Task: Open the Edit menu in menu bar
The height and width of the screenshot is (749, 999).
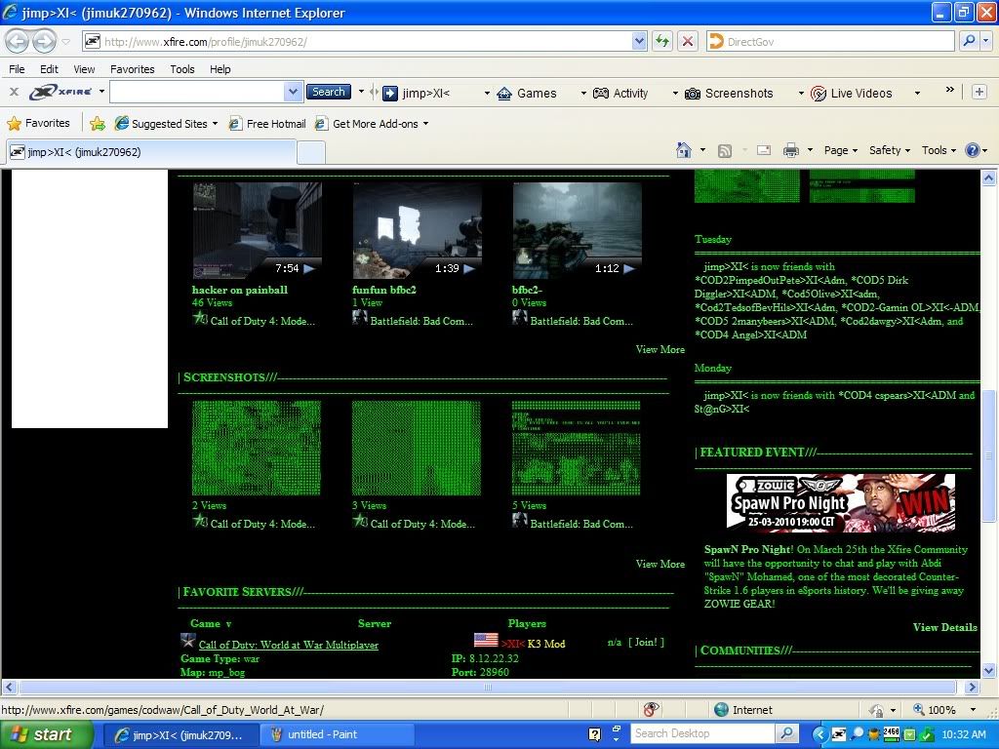Action: 49,69
